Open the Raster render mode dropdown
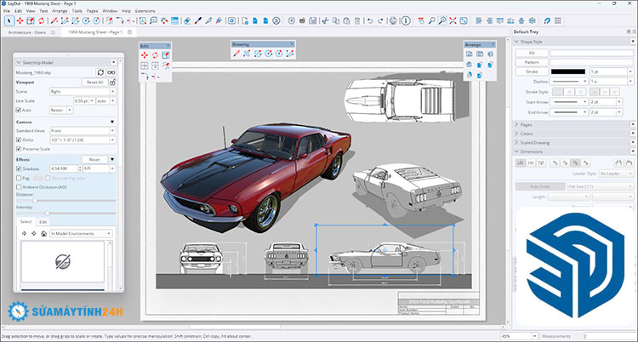 (x=61, y=110)
